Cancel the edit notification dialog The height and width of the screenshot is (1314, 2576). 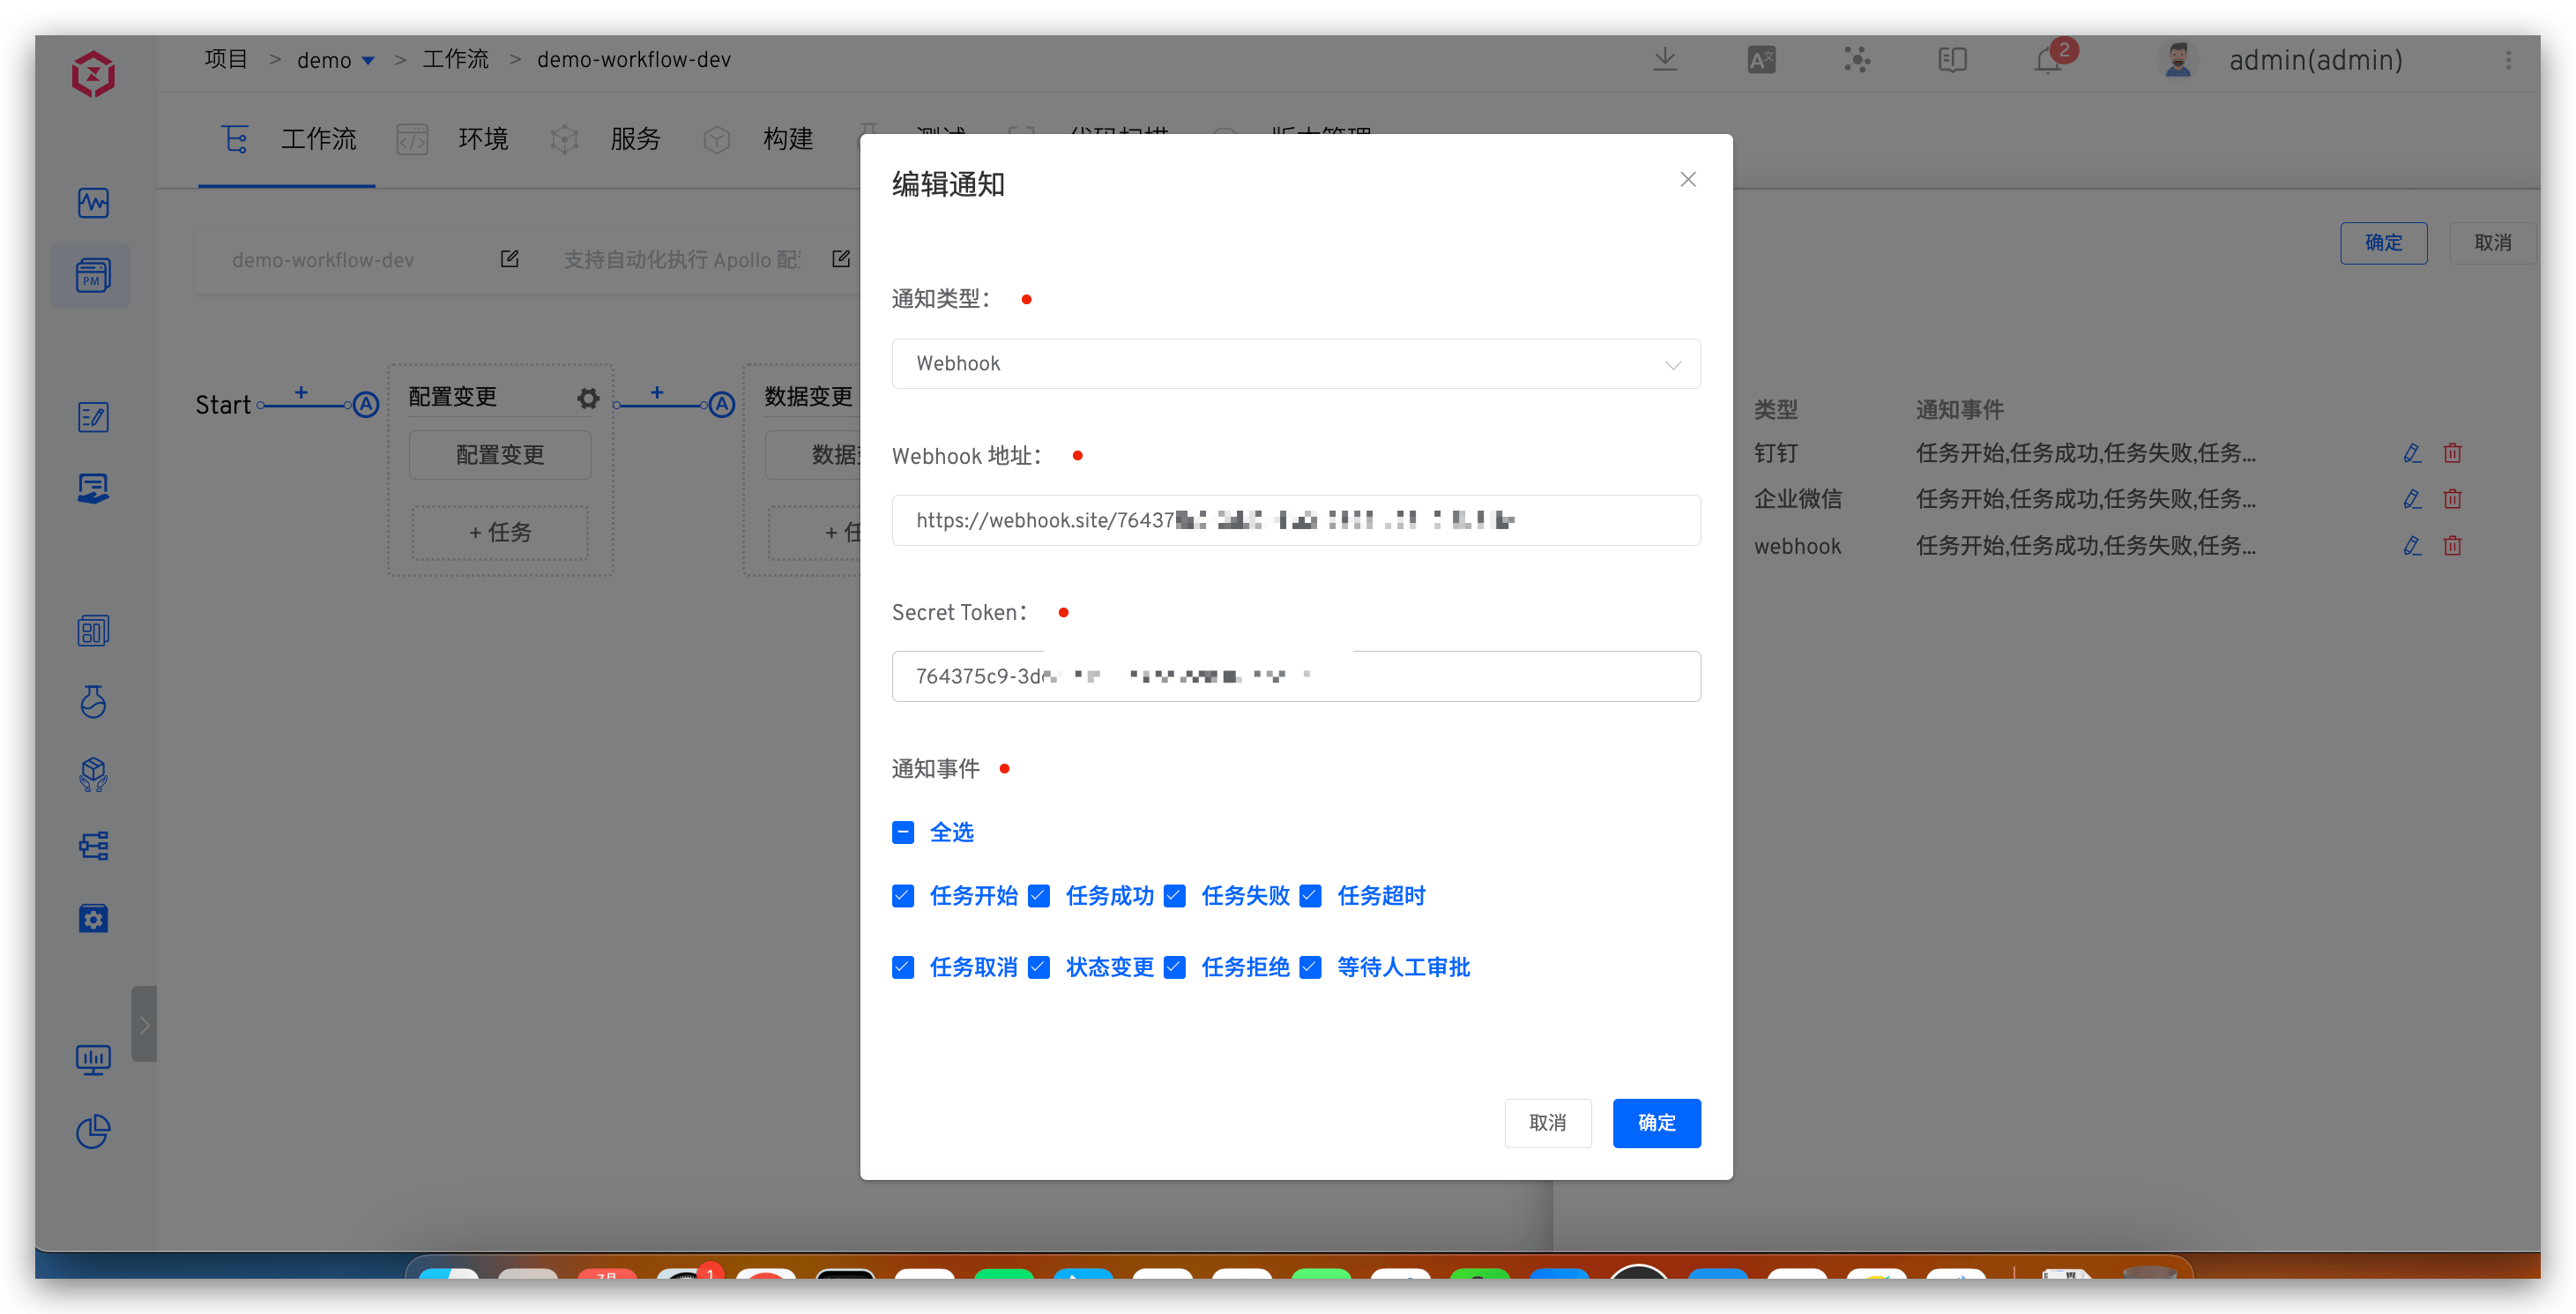point(1547,1123)
